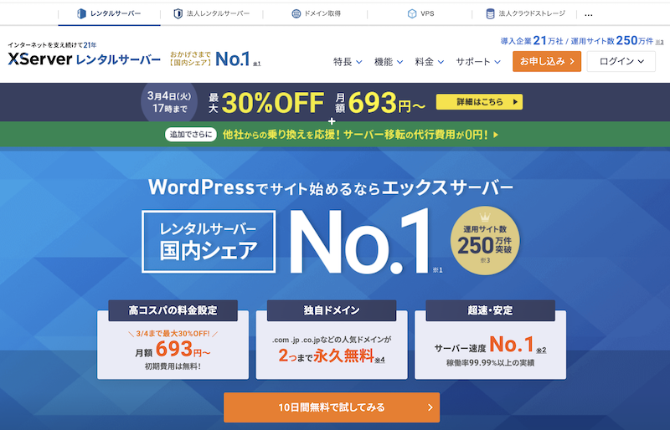Click the 超速・安定 card

pos(490,340)
